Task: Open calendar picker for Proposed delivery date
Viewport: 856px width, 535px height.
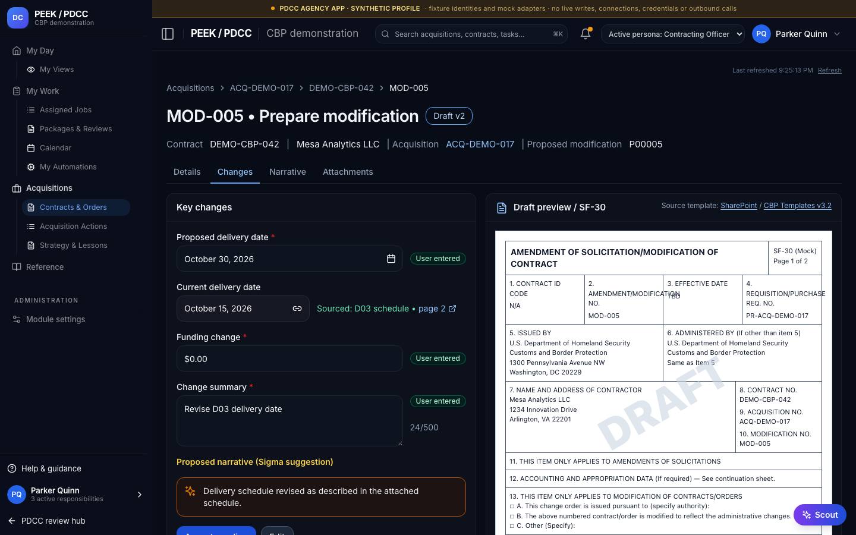Action: (391, 259)
